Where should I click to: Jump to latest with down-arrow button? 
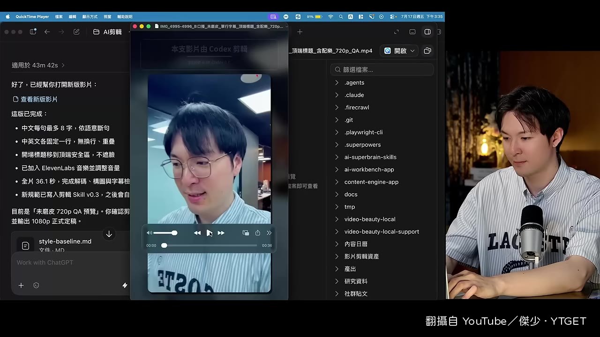pyautogui.click(x=109, y=234)
